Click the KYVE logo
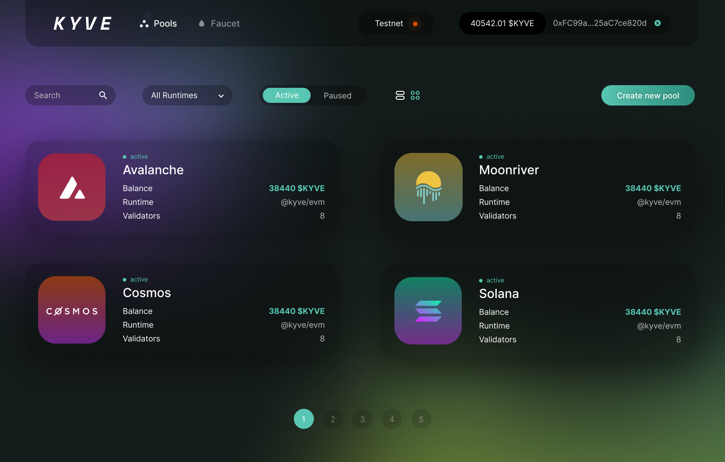The image size is (725, 462). pyautogui.click(x=82, y=23)
